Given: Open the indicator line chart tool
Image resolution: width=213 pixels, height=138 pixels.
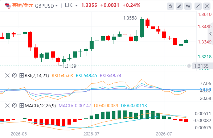Looking at the screenshot, I should tap(171, 6).
